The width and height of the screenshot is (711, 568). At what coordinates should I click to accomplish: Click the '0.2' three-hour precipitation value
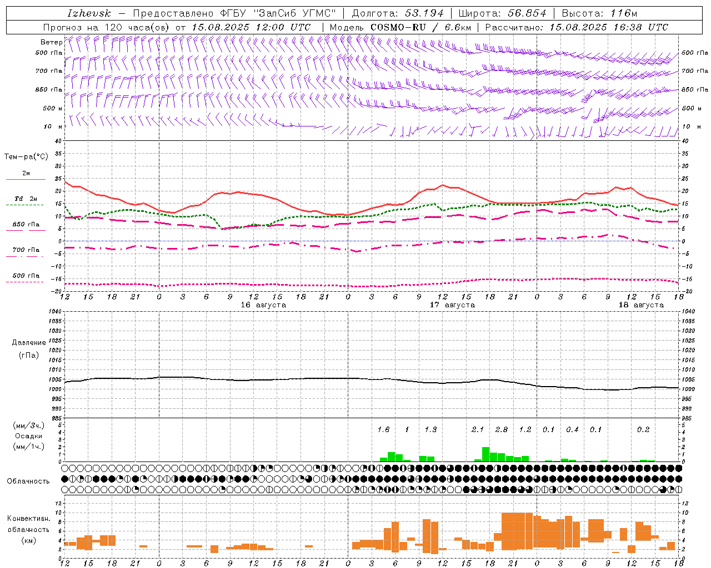(x=643, y=430)
